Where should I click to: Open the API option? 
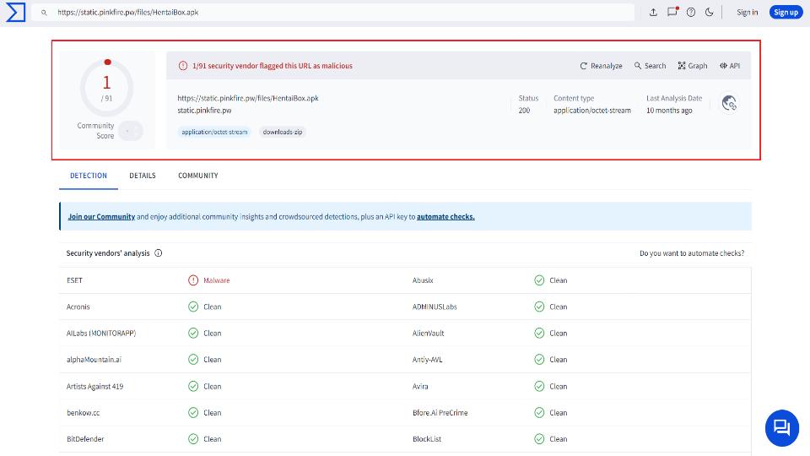coord(729,66)
